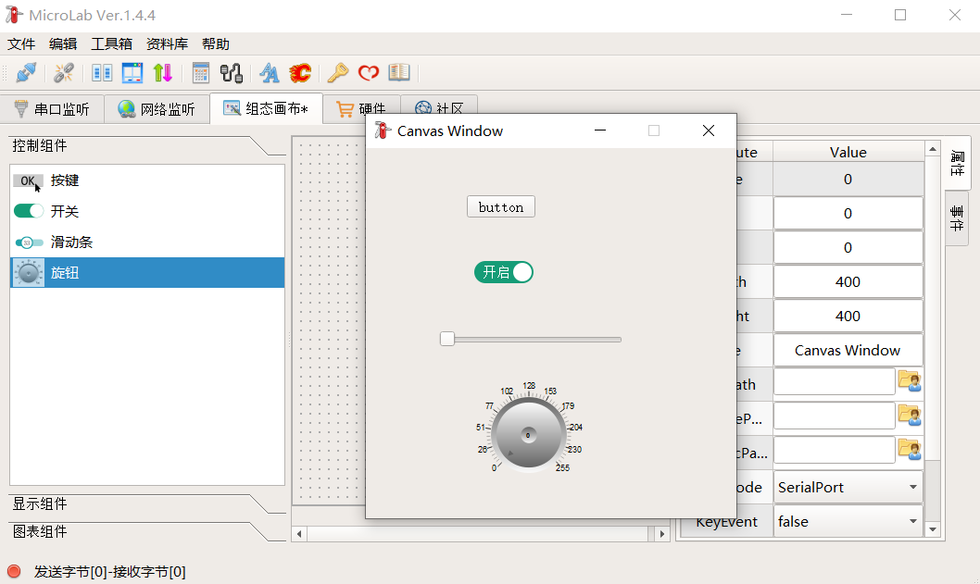
Task: Open the 资料库 menu
Action: click(x=167, y=44)
